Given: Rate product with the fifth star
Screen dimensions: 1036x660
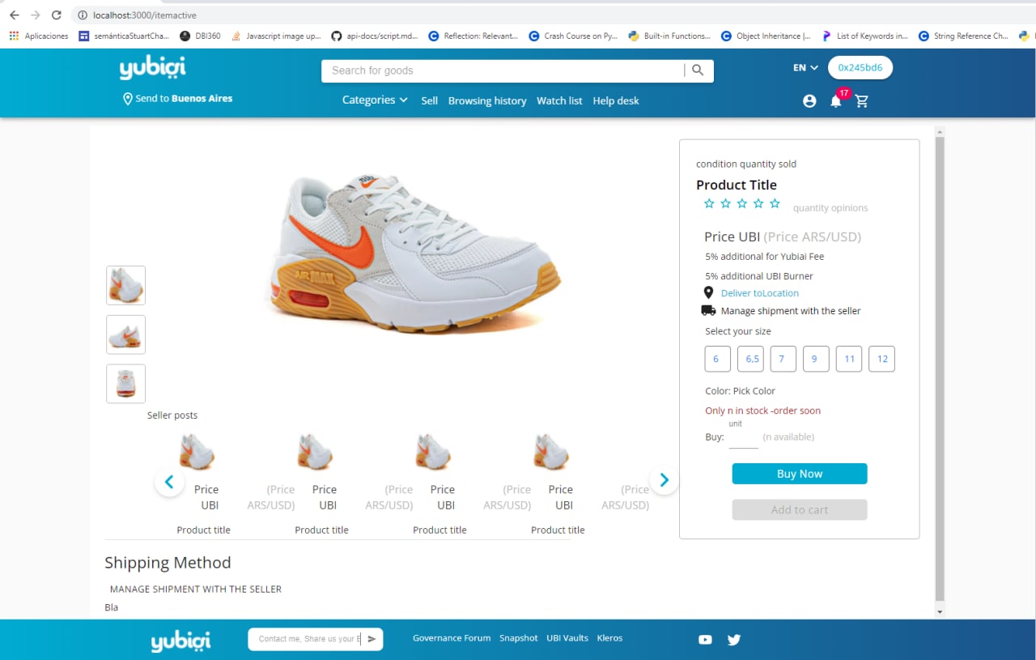Looking at the screenshot, I should tap(775, 203).
